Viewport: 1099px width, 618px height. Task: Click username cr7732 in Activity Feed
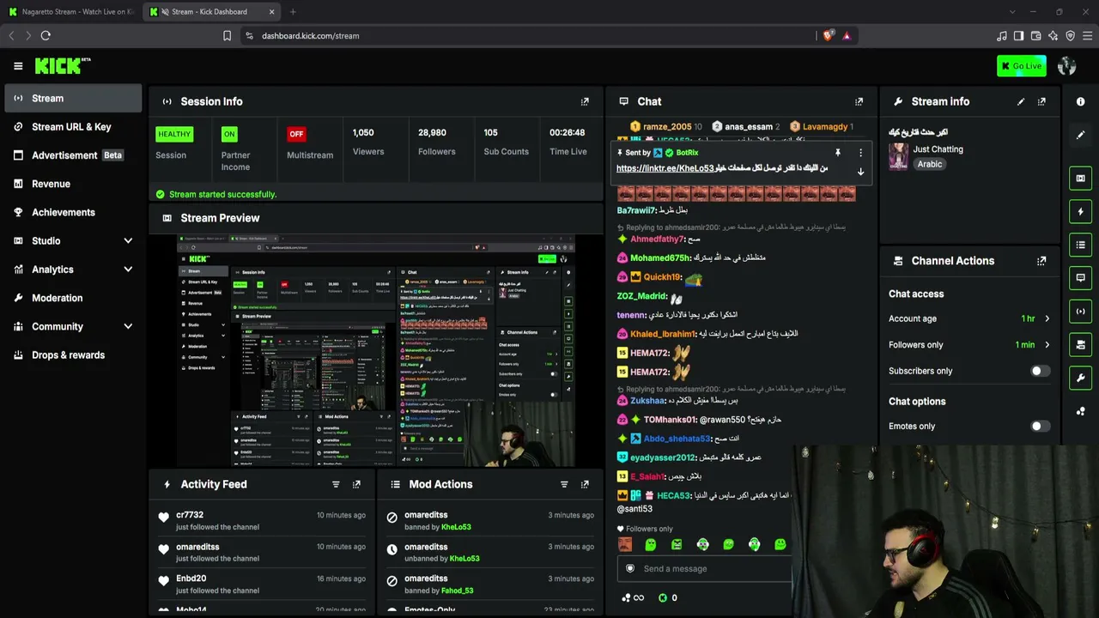190,515
